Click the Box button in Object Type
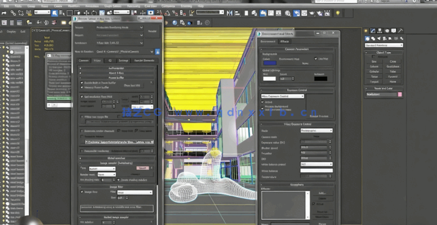437x225 pixels. tap(374, 61)
